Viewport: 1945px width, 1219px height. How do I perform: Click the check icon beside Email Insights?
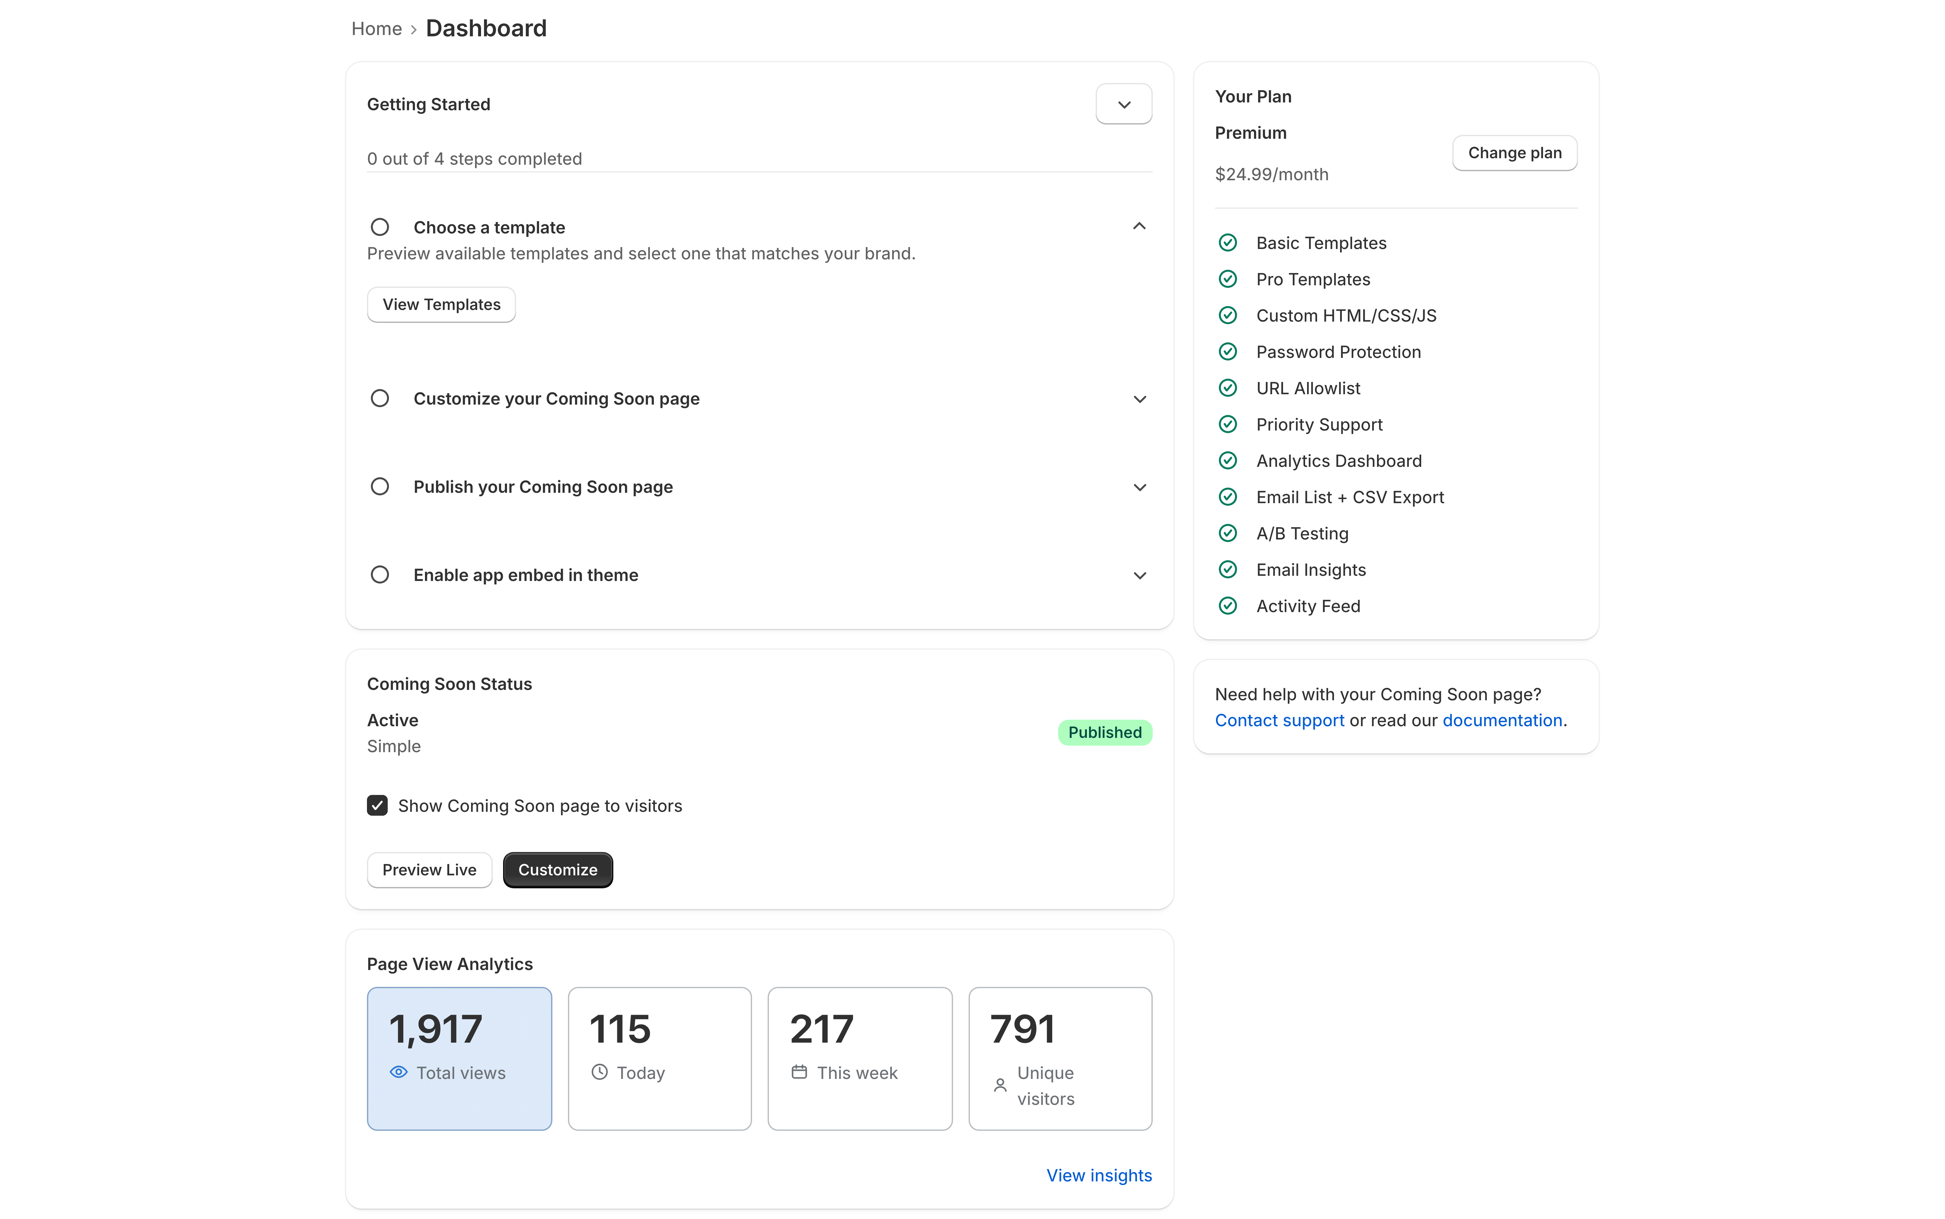(1228, 569)
